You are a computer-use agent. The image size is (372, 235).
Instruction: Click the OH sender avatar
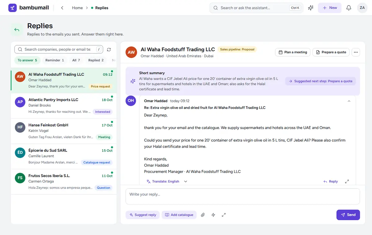pos(131,100)
